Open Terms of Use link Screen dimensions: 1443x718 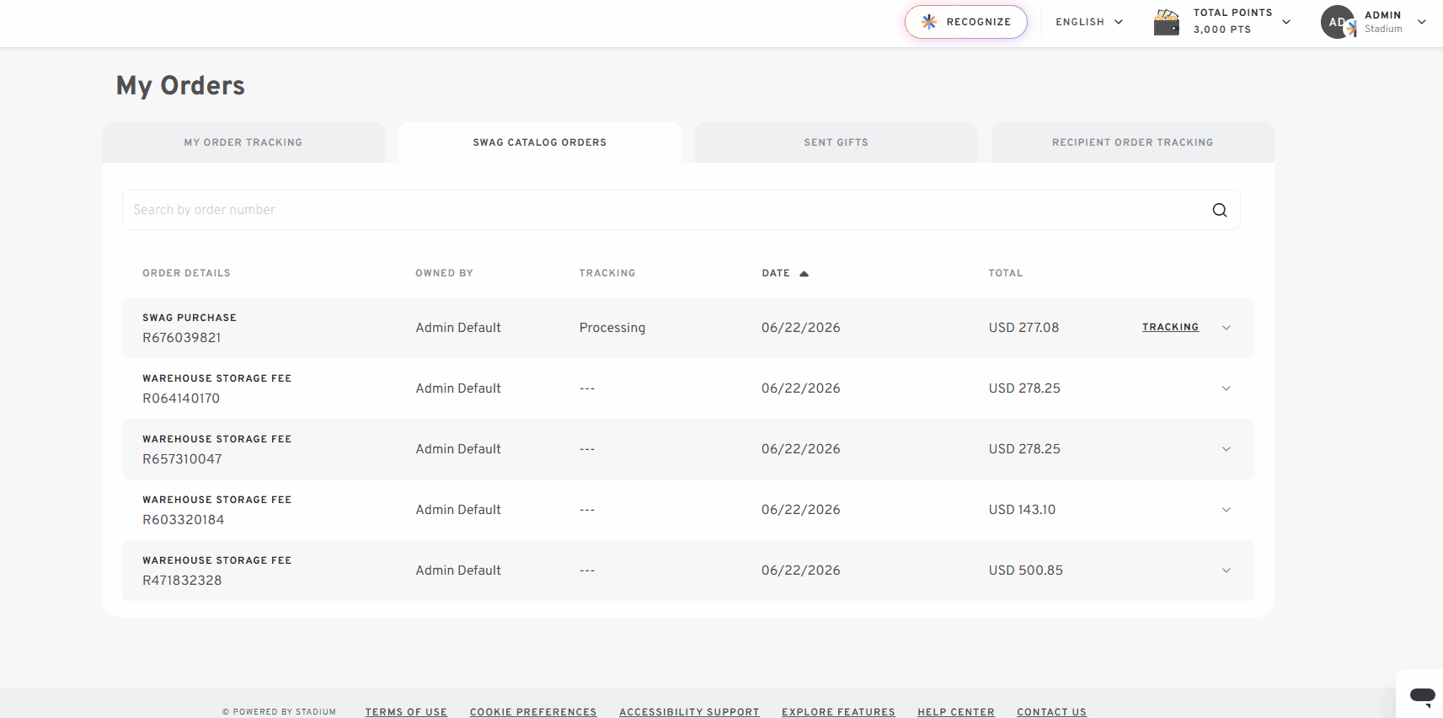(406, 712)
